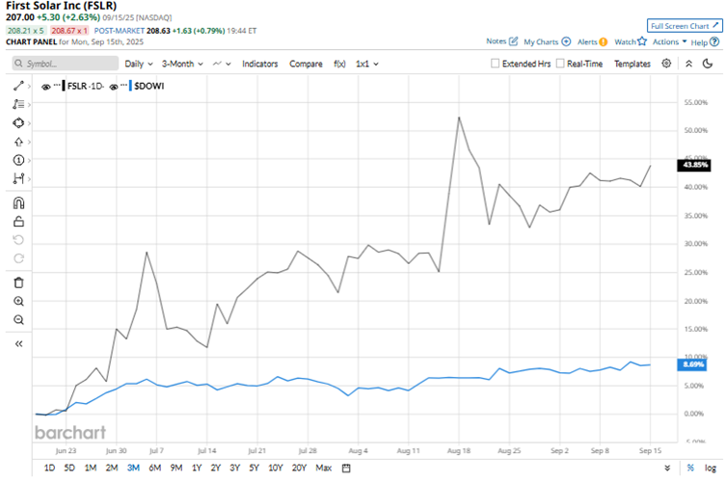Enable the Extended Hrs checkbox

496,64
